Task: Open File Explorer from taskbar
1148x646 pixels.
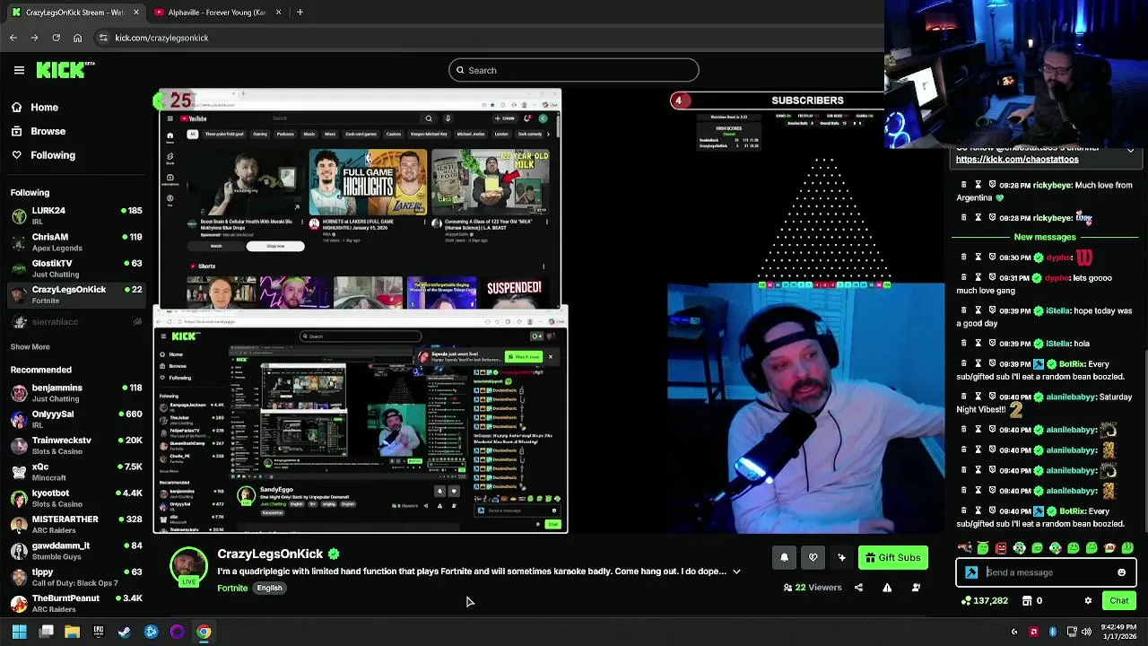Action: pos(72,632)
